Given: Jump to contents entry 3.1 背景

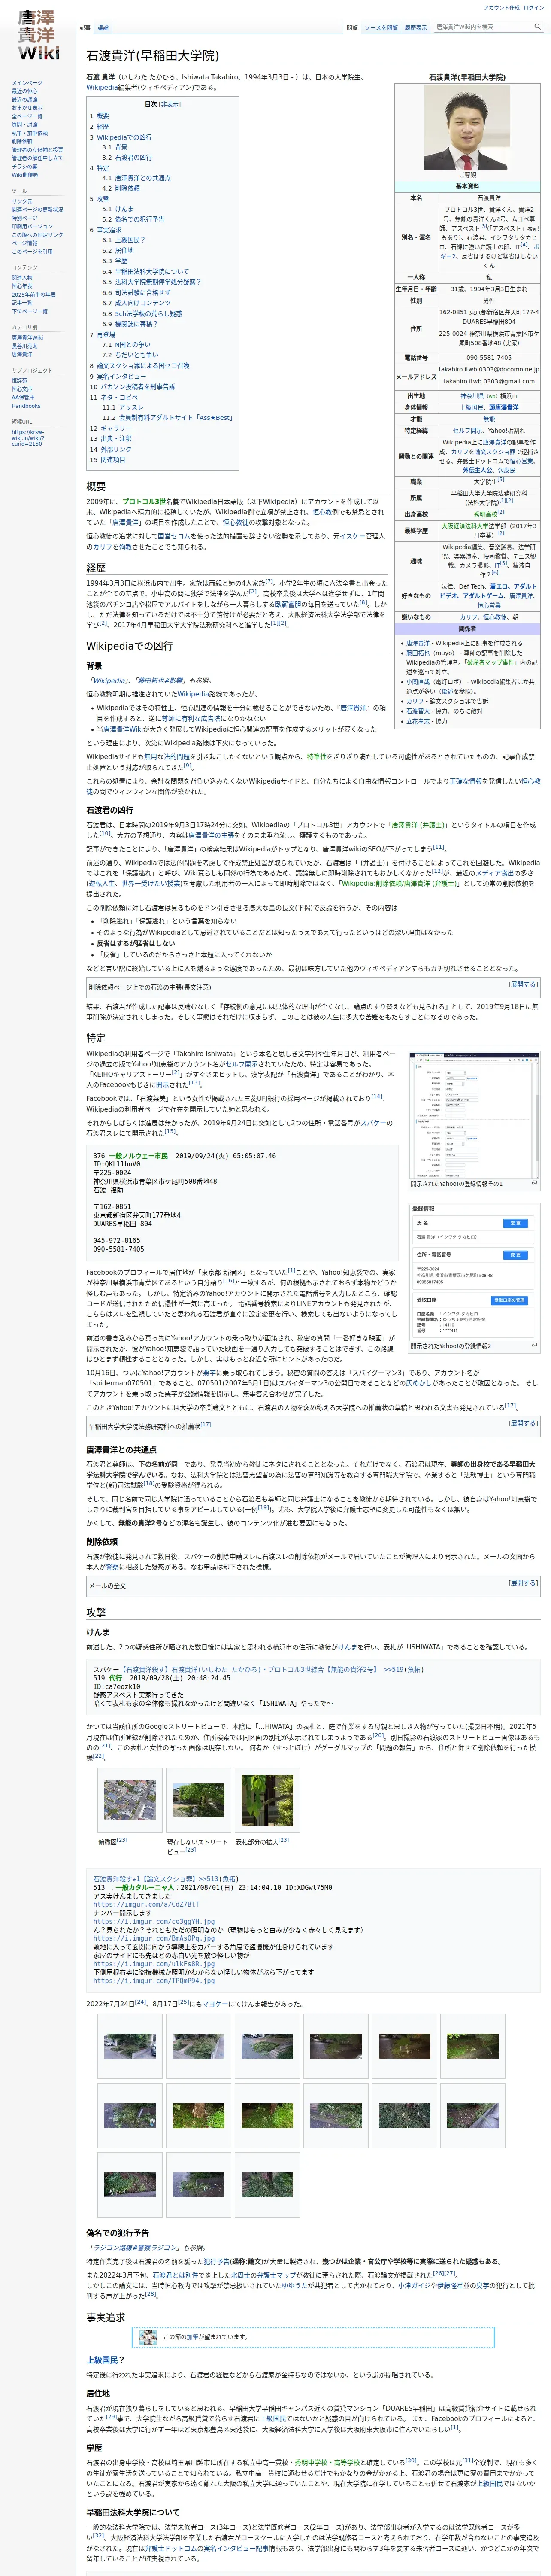Looking at the screenshot, I should [115, 147].
